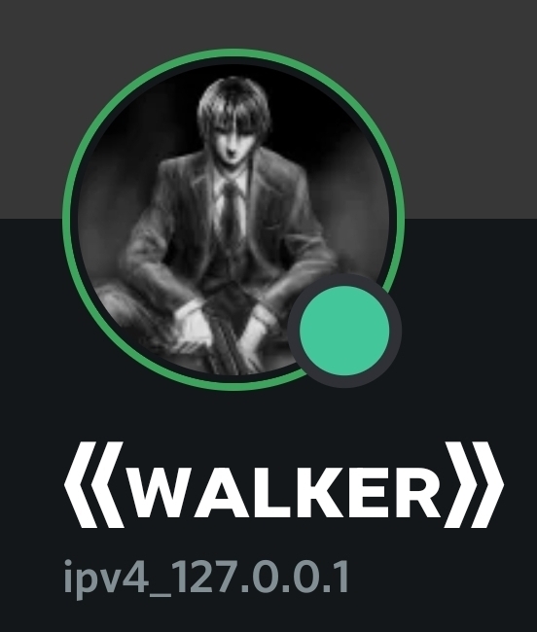The width and height of the screenshot is (537, 632).
Task: Click the left double chevron decoration
Action: click(x=94, y=484)
